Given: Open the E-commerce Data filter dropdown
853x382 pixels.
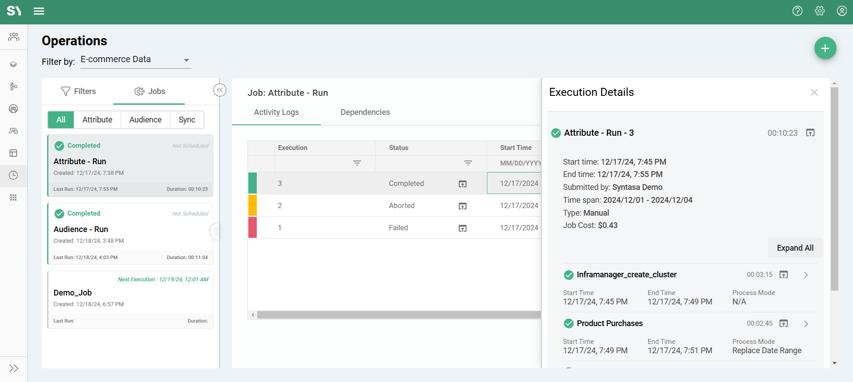Looking at the screenshot, I should tap(136, 60).
